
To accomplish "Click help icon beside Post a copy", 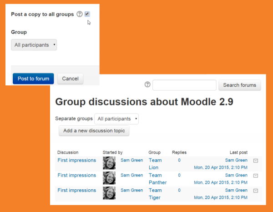I will (x=80, y=15).
